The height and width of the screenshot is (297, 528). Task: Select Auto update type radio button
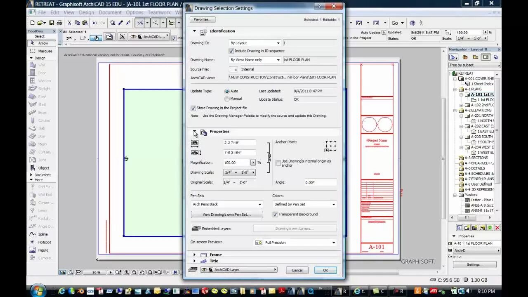[227, 91]
